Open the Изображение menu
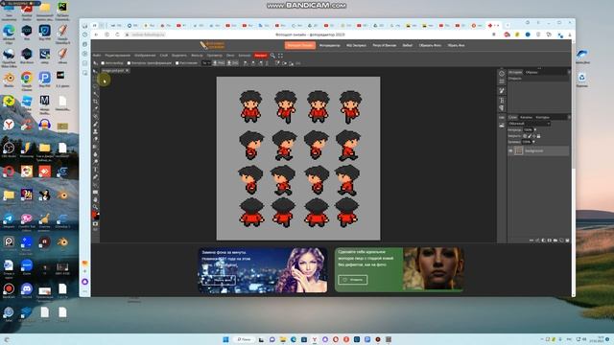The width and height of the screenshot is (614, 345). (145, 56)
